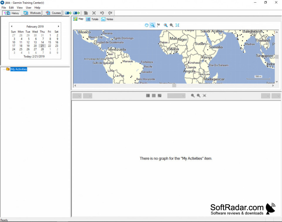Screen dimensions: 282x222
Task: Open the first graph dropdown on the left
Action: (77, 96)
